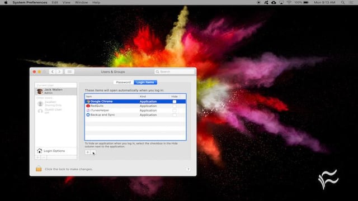Toggle Hide checkbox for Google Chrome
Screen dimensions: 358x201
tap(175, 102)
